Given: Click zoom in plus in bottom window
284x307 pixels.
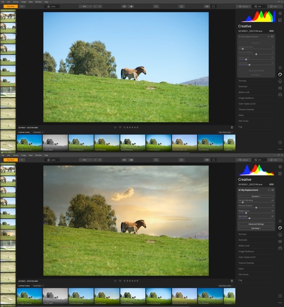Looking at the screenshot, I should [x=100, y=160].
